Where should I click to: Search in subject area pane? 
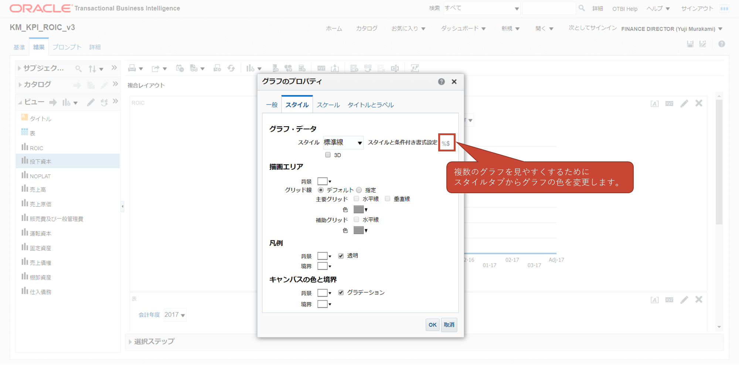(x=78, y=68)
